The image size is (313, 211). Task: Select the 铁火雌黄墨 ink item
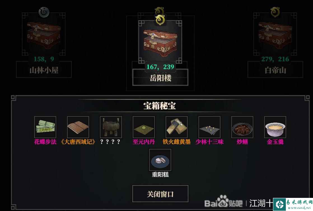(x=176, y=127)
